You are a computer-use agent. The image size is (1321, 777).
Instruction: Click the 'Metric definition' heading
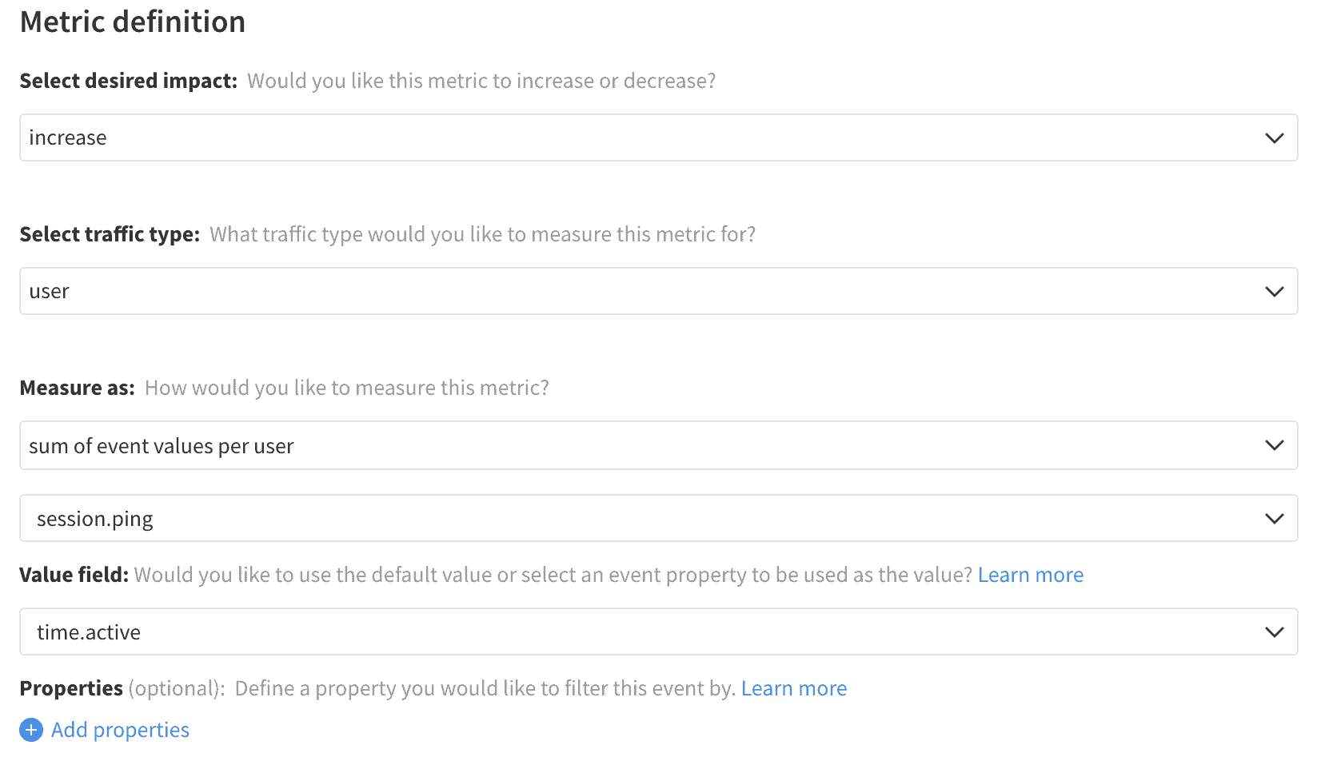pos(133,22)
